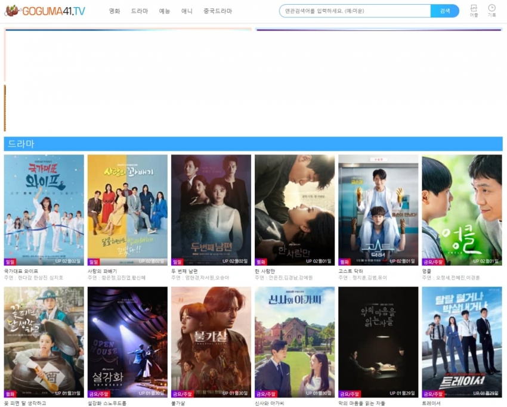Open the 드라마 menu in top navigation
Screen dimensions: 507x407
coord(140,11)
